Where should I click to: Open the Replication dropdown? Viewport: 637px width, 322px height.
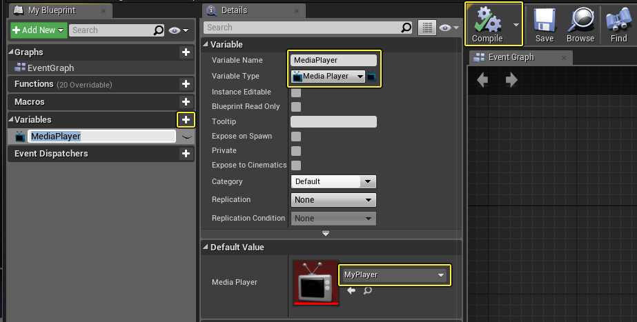(333, 200)
